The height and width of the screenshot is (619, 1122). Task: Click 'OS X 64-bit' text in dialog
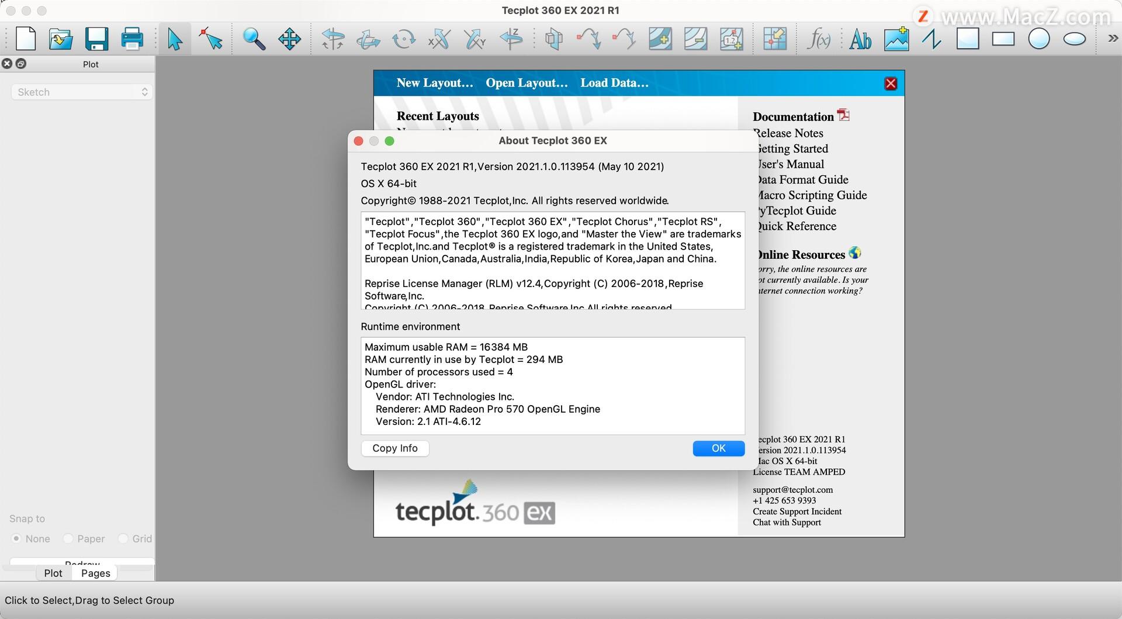pos(389,184)
